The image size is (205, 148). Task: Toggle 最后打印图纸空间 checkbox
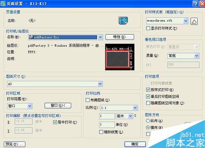[x=148, y=96]
